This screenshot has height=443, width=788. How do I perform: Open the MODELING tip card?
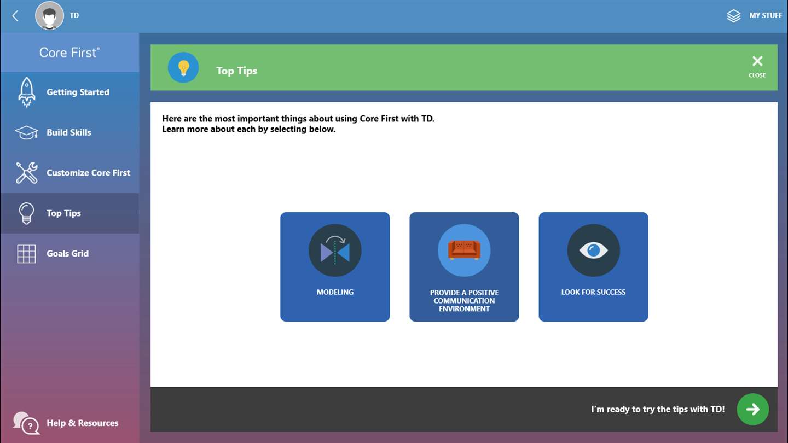coord(335,267)
